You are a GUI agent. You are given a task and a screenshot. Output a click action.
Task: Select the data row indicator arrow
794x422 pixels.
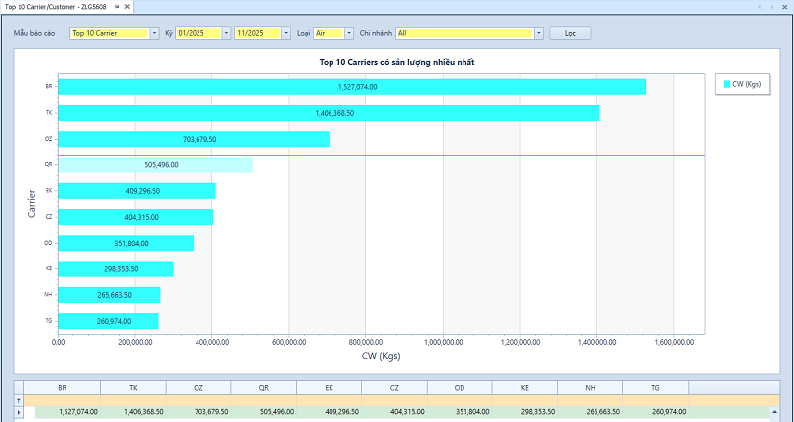coord(21,411)
